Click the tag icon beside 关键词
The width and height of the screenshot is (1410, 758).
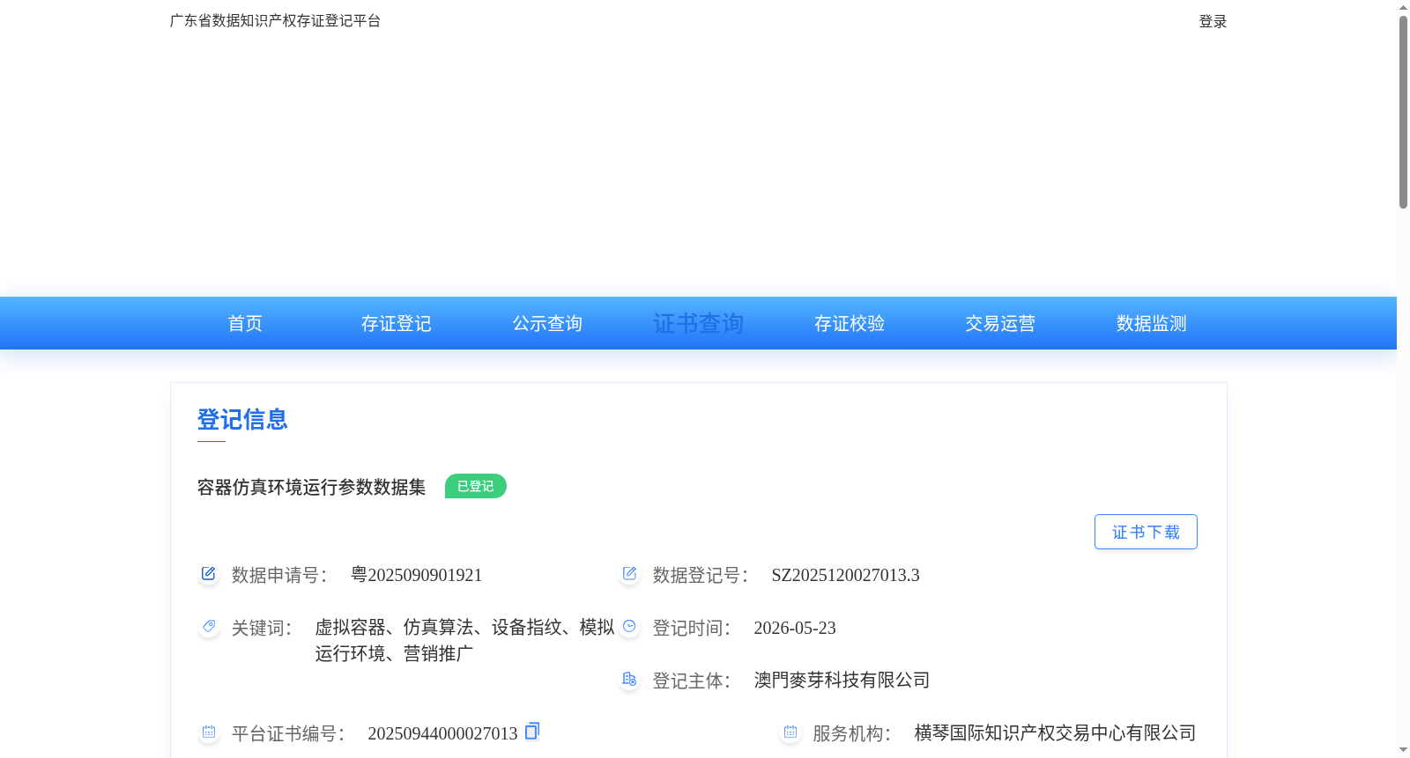click(208, 626)
